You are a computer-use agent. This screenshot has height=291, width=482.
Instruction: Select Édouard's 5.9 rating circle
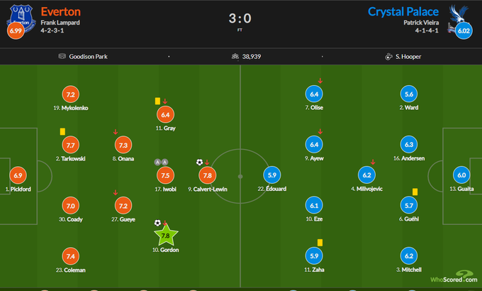tap(271, 175)
